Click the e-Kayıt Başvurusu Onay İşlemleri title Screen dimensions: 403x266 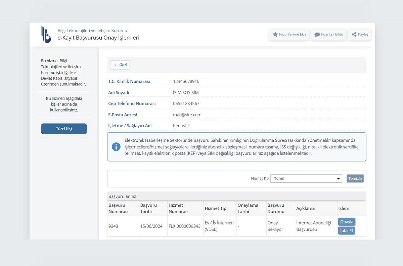tap(98, 38)
